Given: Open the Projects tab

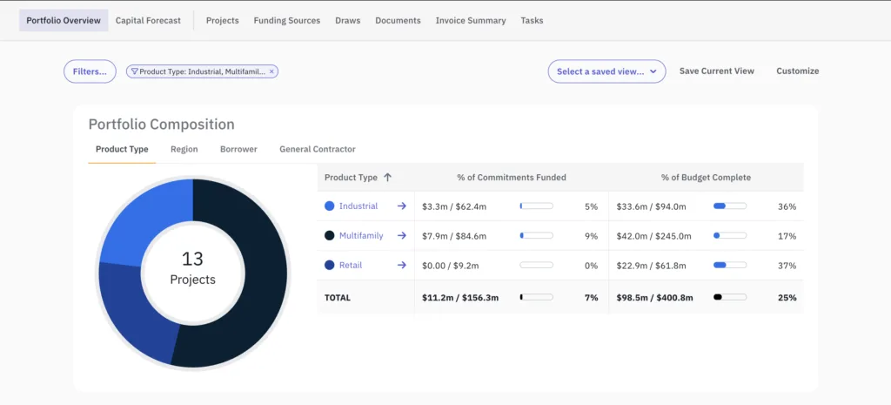Looking at the screenshot, I should click(222, 21).
